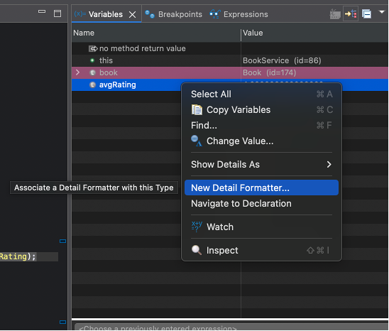Select Change Value... menu entry
Screen dimensions: 389x331
[x=261, y=141]
